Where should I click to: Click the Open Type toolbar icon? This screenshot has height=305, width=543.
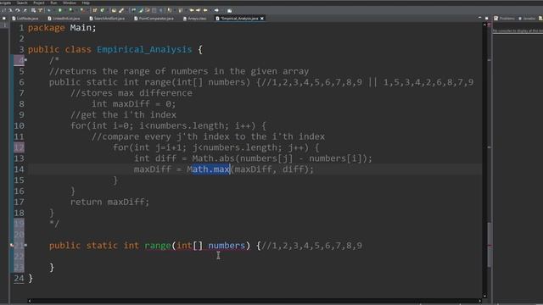114,10
